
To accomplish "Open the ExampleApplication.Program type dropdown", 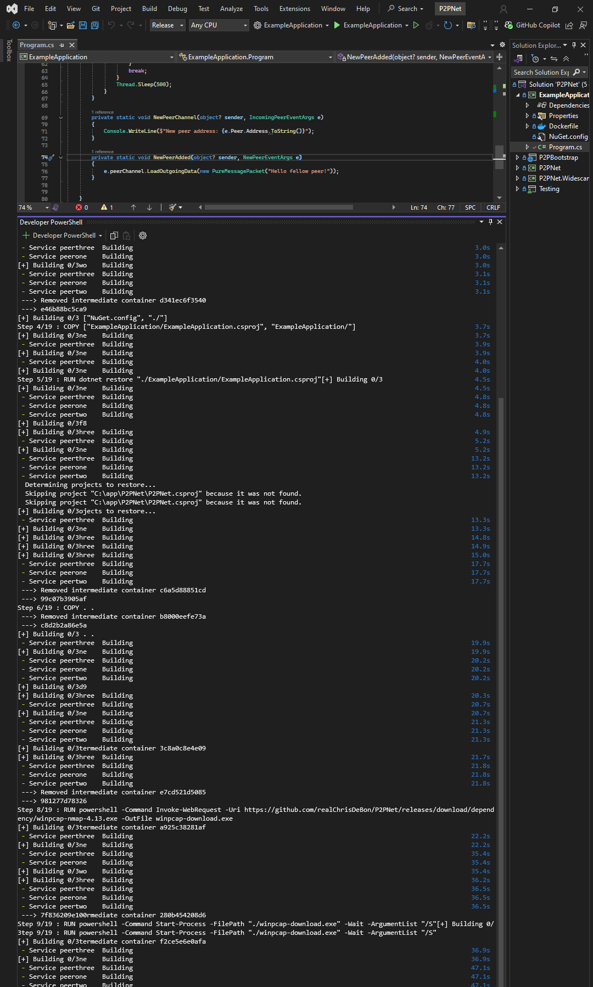I will pos(256,57).
